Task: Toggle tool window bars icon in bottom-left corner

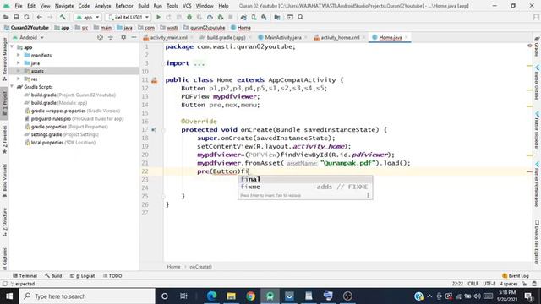Action: click(4, 284)
